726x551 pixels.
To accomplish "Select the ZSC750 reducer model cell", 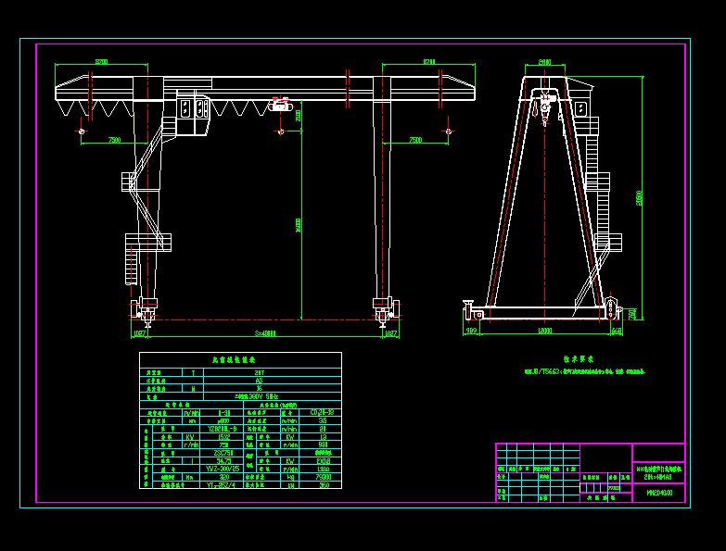I will [x=223, y=453].
